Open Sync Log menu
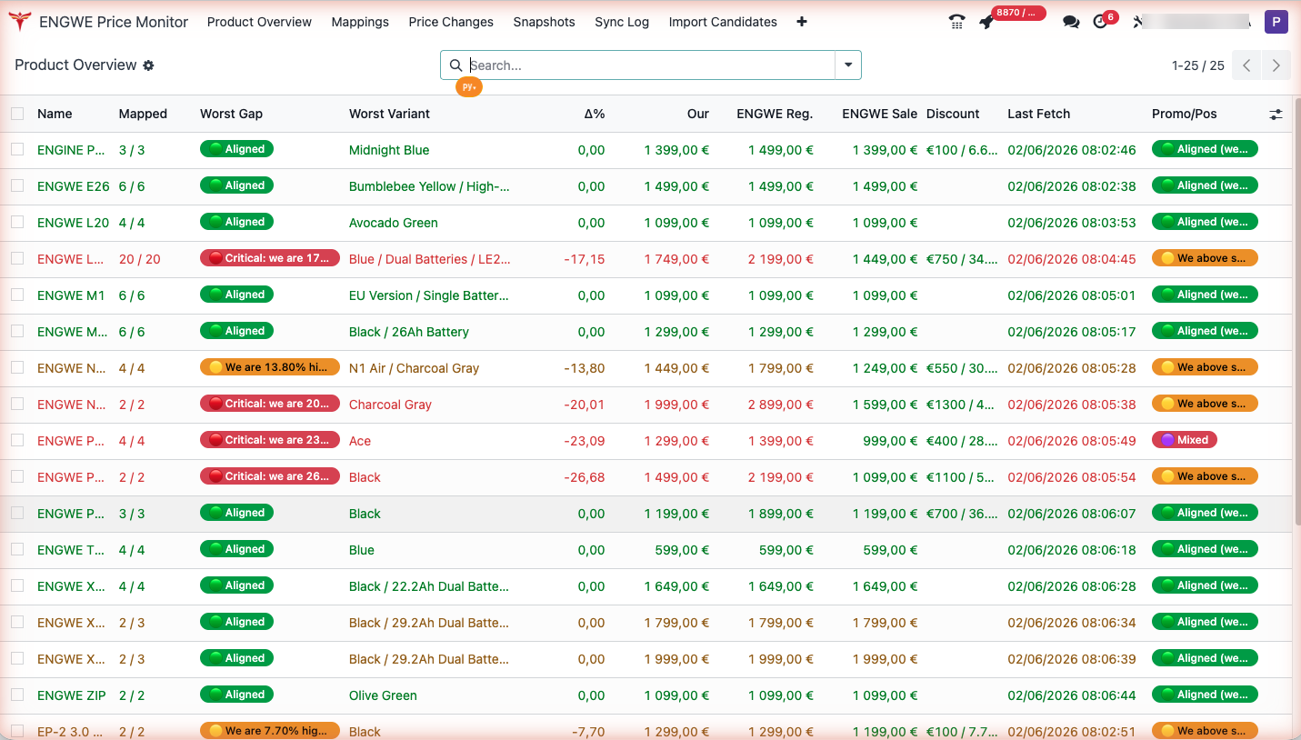Screen dimensions: 1301x740 [x=622, y=22]
